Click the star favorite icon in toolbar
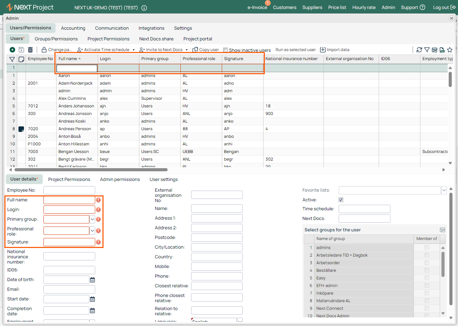Screen dimensions: 458x326 pos(450,50)
